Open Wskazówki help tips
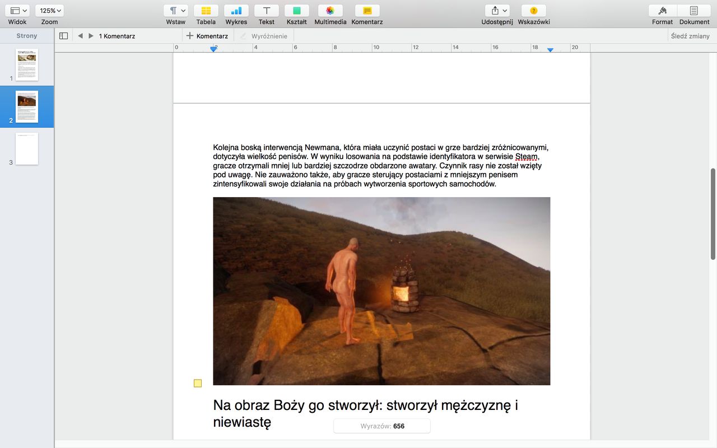 533,11
